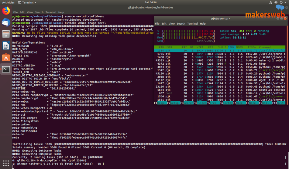The image size is (289, 169).
Task: Open LibreOffice Writer from the dock
Action: click(6, 46)
